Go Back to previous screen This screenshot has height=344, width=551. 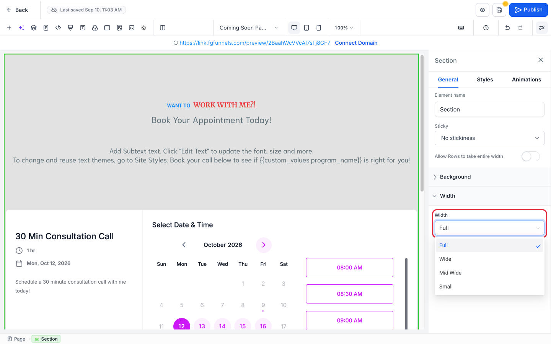(x=17, y=10)
